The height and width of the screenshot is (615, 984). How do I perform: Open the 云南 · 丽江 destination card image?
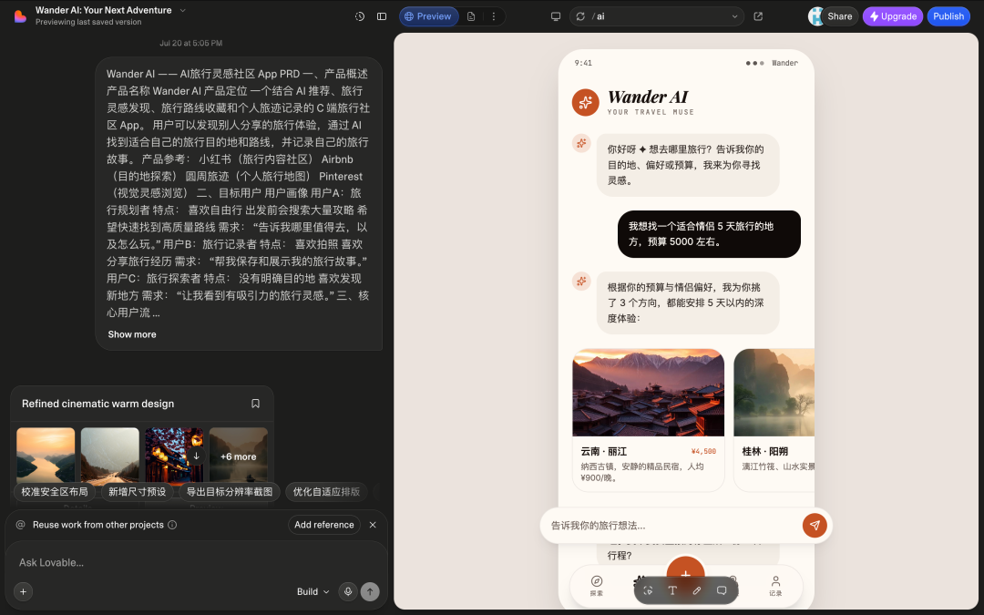[x=649, y=393]
